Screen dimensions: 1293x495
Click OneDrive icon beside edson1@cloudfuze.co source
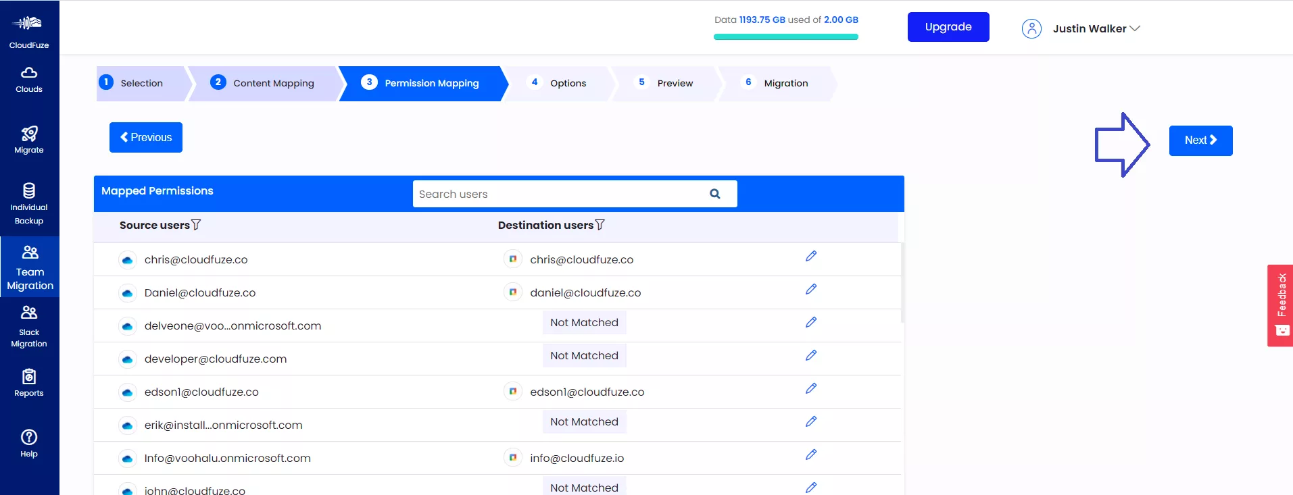coord(127,392)
